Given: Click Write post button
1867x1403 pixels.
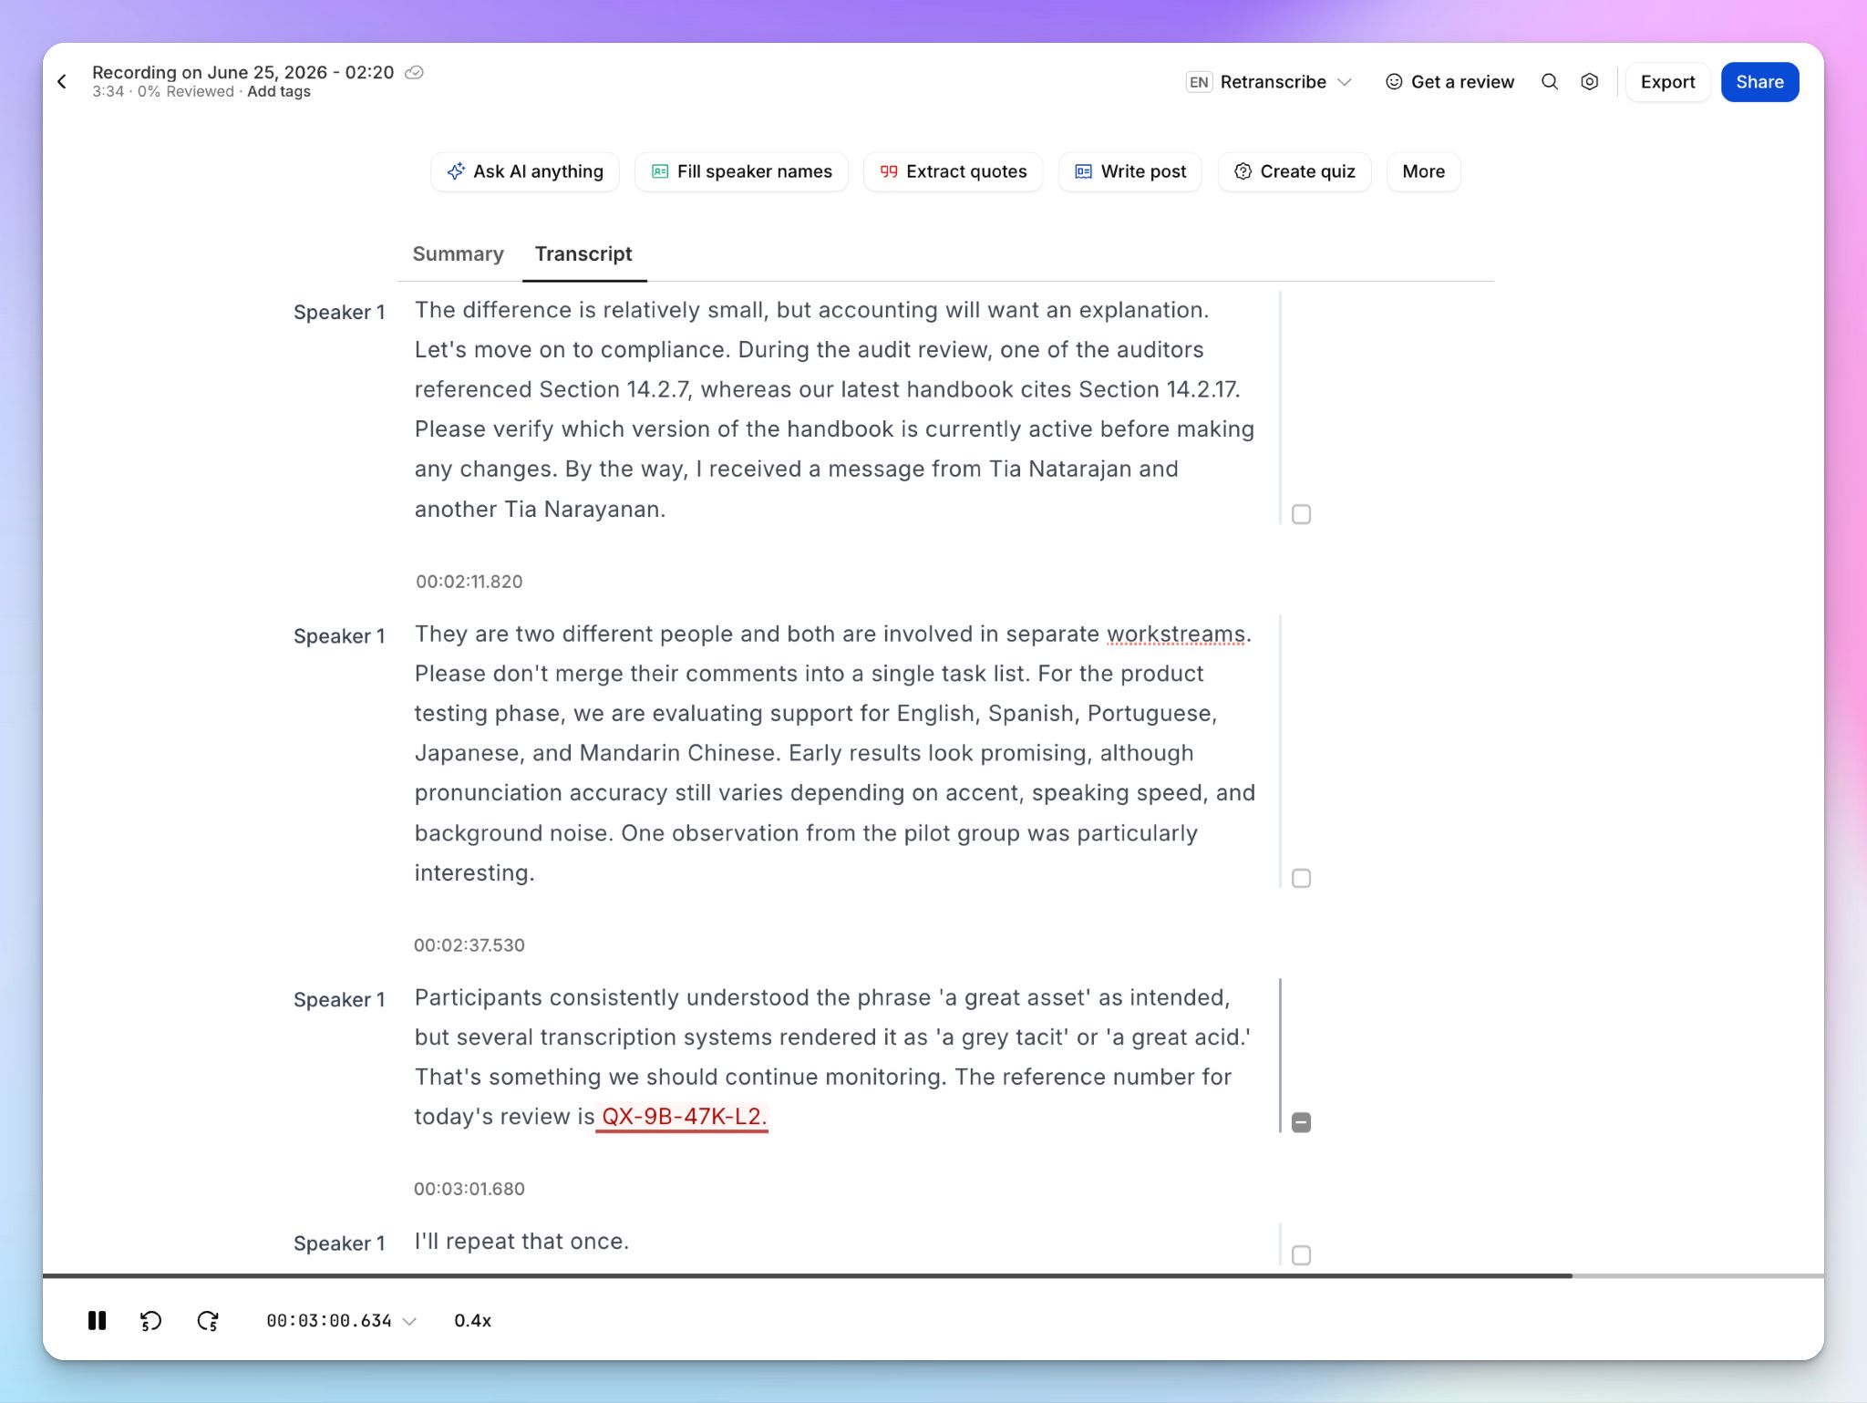Looking at the screenshot, I should pyautogui.click(x=1130, y=171).
